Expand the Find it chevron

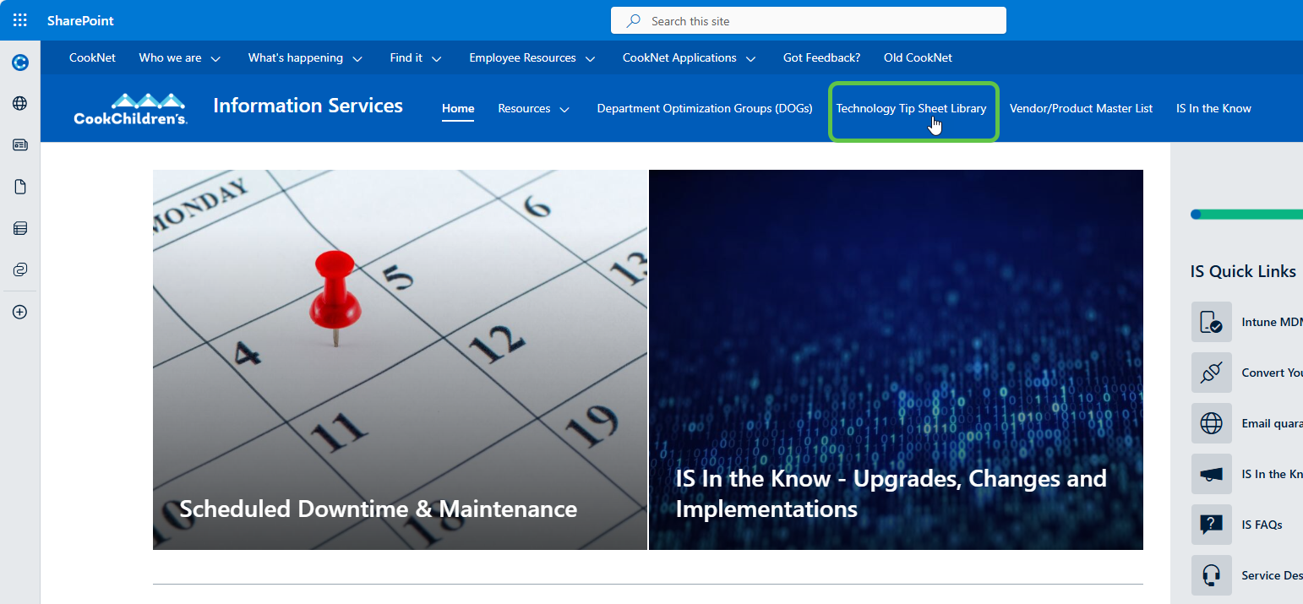tap(437, 59)
